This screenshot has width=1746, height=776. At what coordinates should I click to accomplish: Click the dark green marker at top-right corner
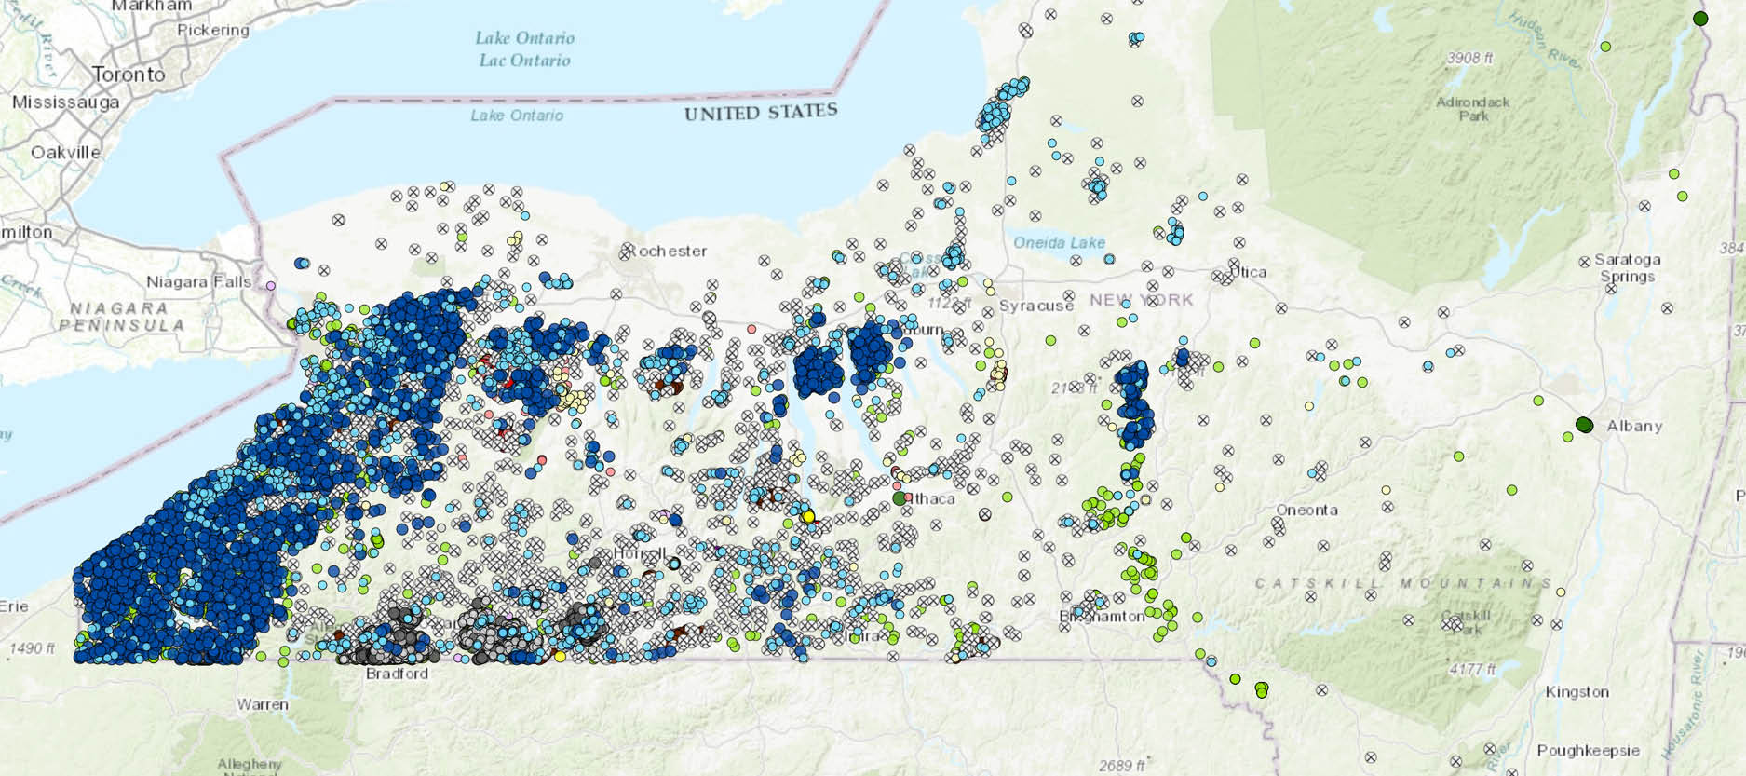[1700, 19]
